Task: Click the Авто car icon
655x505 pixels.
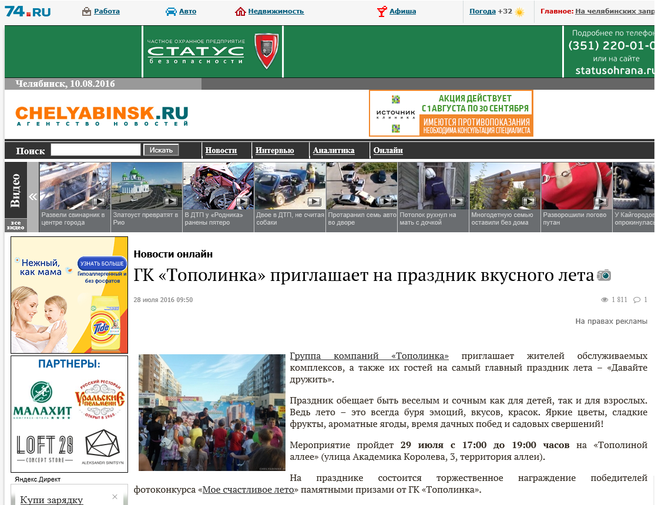Action: tap(172, 12)
